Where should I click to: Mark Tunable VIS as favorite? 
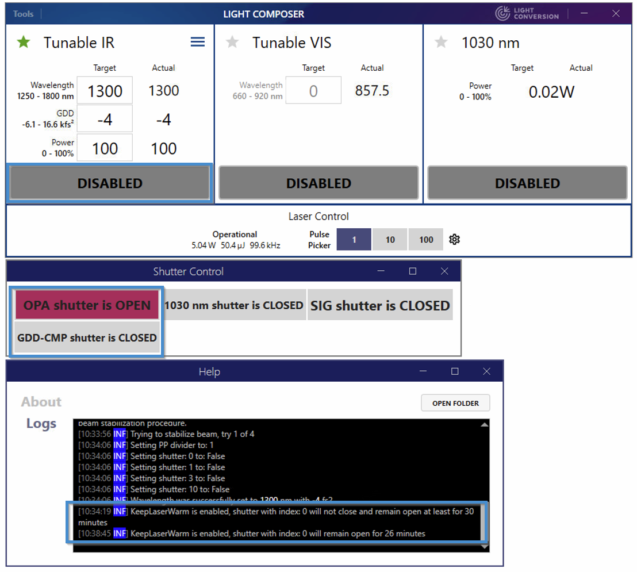click(232, 42)
